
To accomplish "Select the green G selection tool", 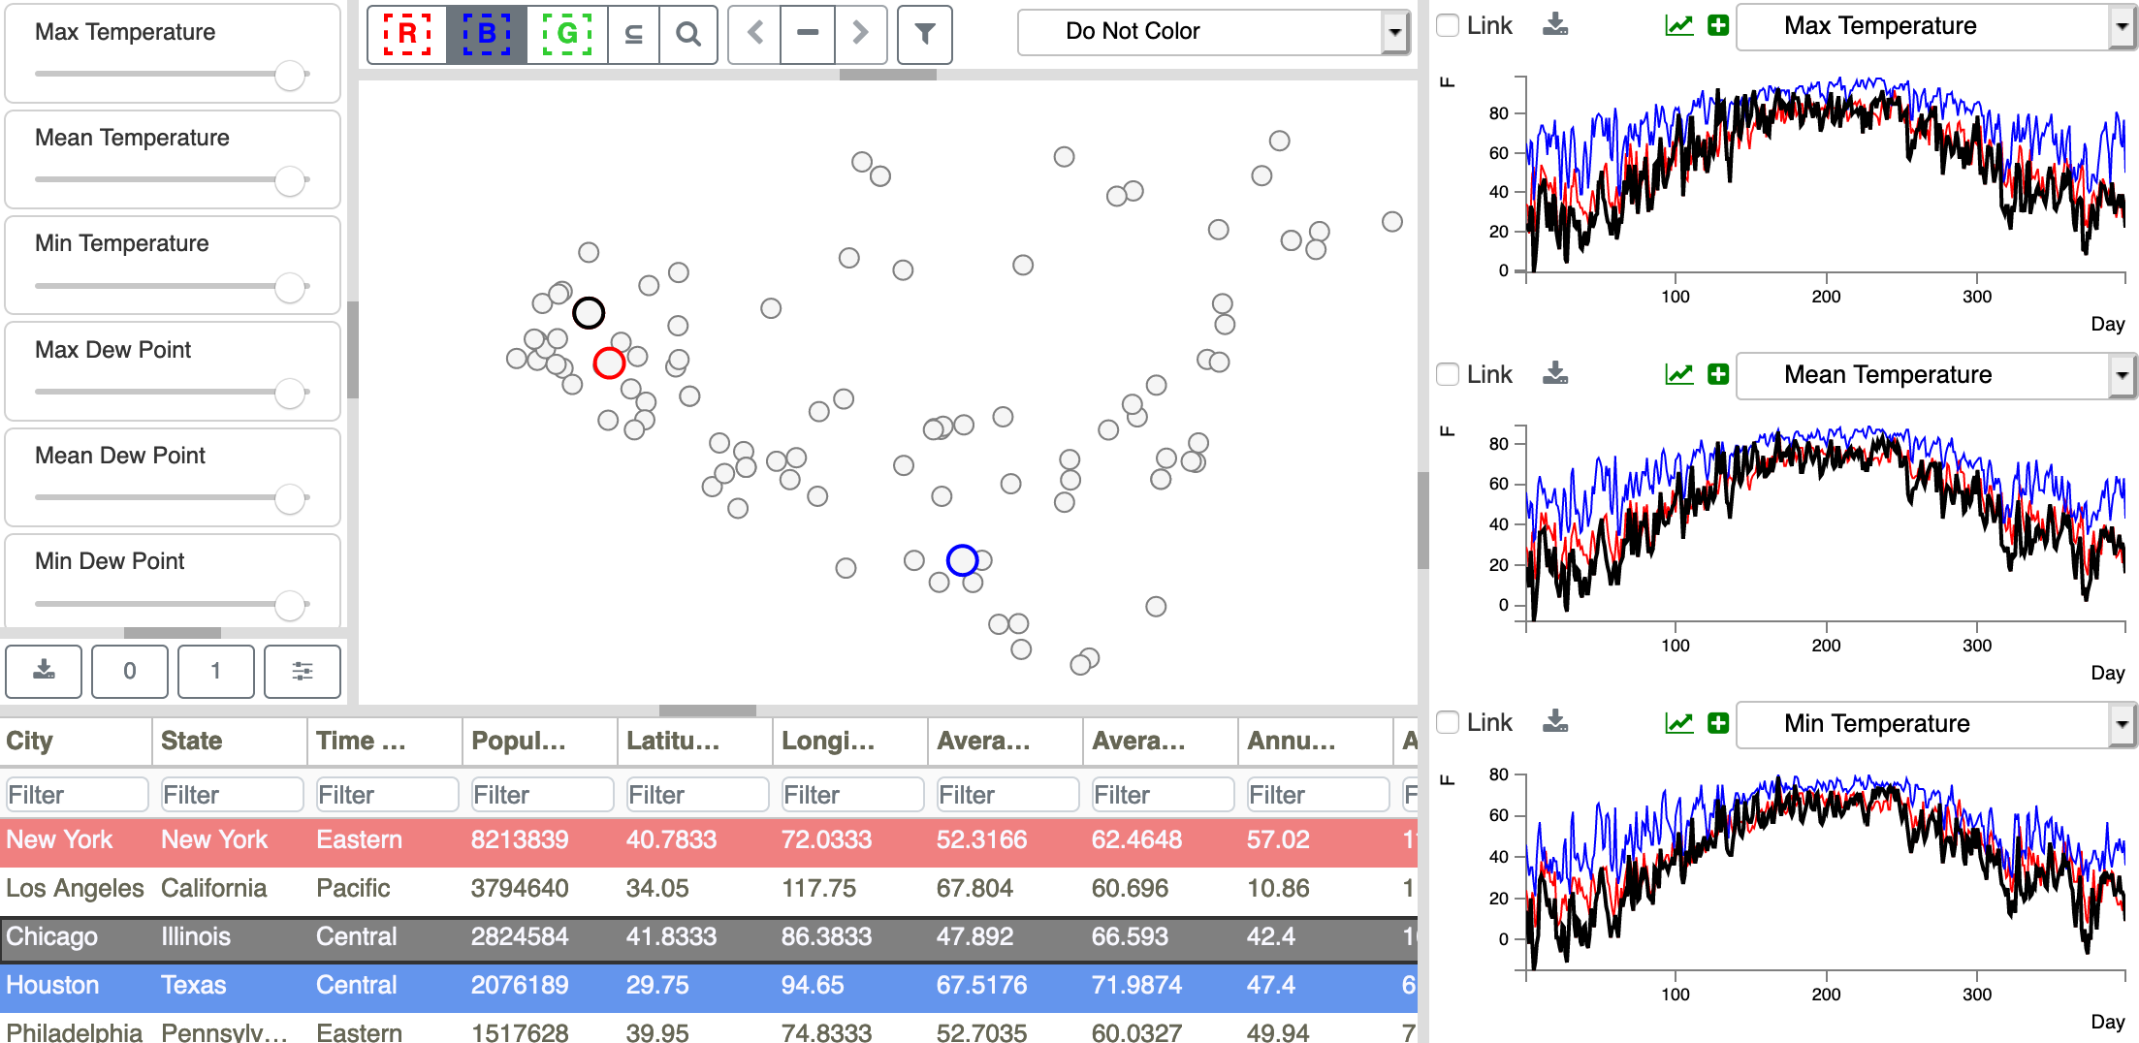I will tap(567, 34).
